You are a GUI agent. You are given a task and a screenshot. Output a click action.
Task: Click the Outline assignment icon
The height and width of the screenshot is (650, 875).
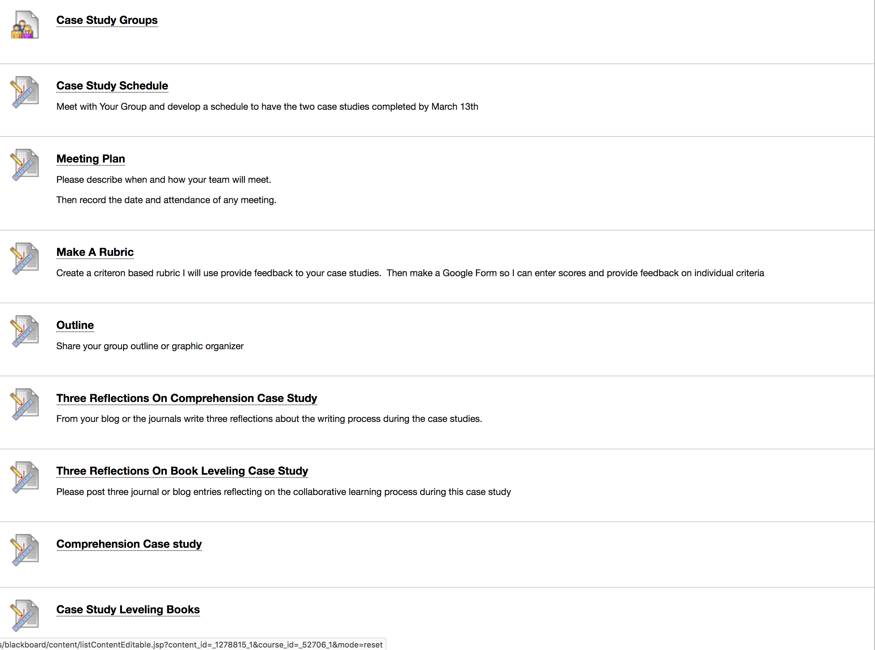(x=24, y=331)
